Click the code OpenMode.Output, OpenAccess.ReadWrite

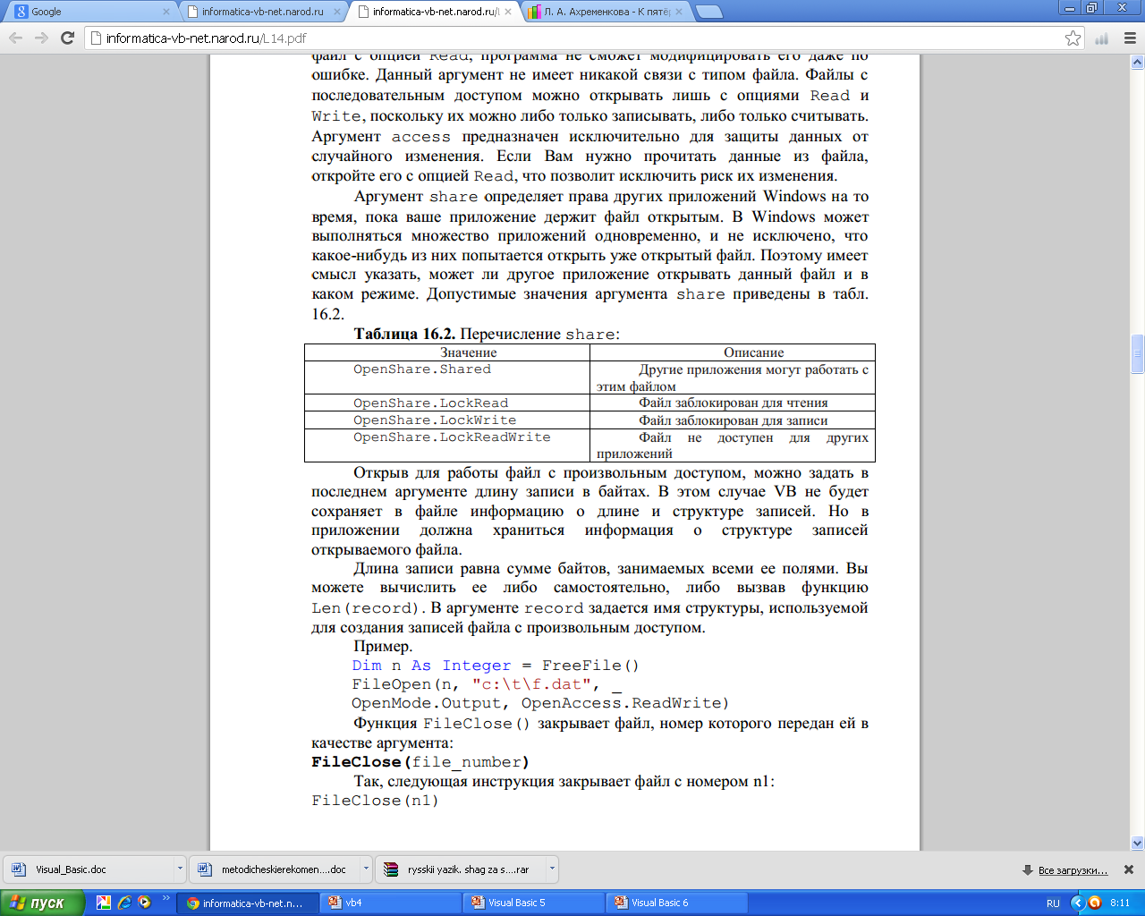point(540,703)
